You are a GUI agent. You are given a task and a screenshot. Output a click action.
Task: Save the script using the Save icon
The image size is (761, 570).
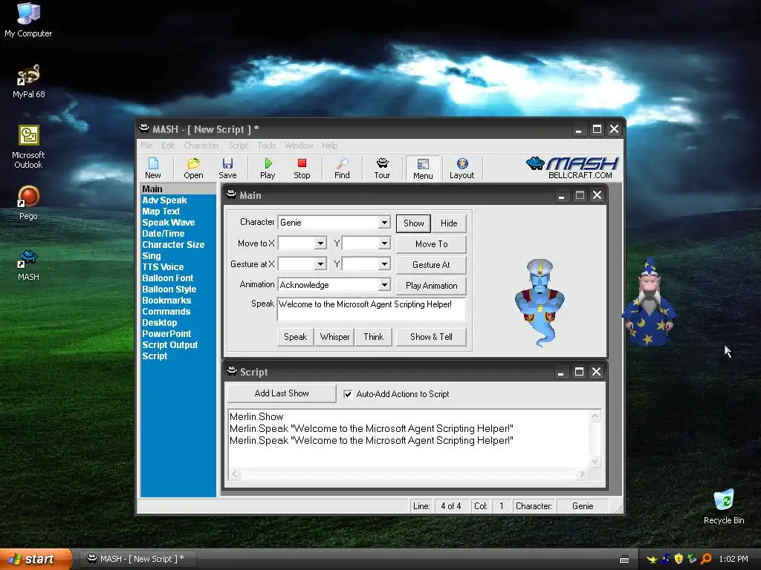click(x=227, y=168)
